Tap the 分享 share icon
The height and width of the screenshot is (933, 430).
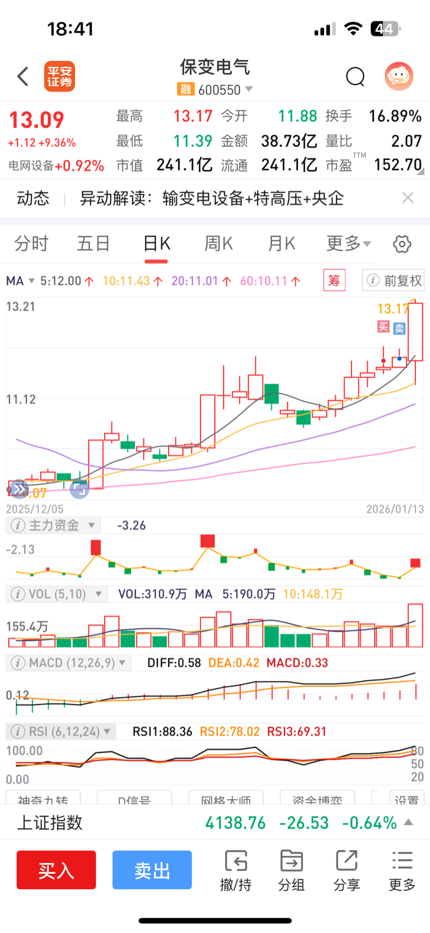347,871
